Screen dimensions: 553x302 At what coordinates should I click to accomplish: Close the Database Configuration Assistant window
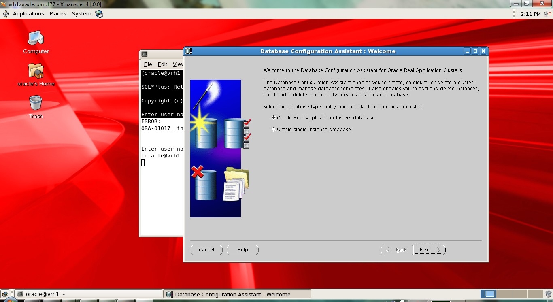[x=483, y=51]
